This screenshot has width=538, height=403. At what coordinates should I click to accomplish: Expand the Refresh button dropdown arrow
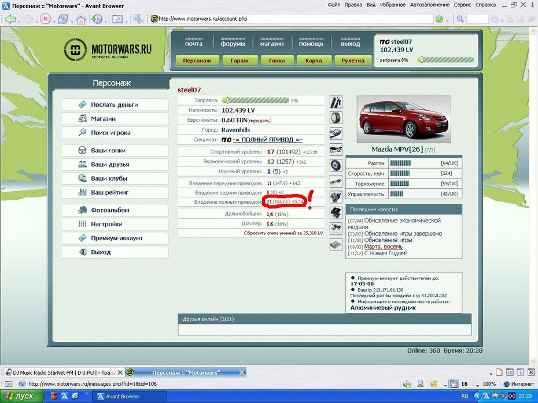[71, 21]
